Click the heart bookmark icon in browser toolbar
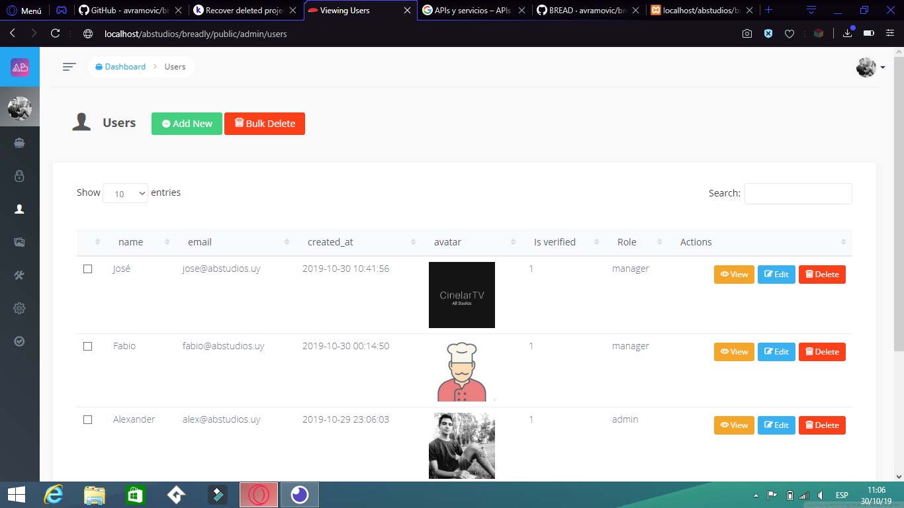 [790, 33]
